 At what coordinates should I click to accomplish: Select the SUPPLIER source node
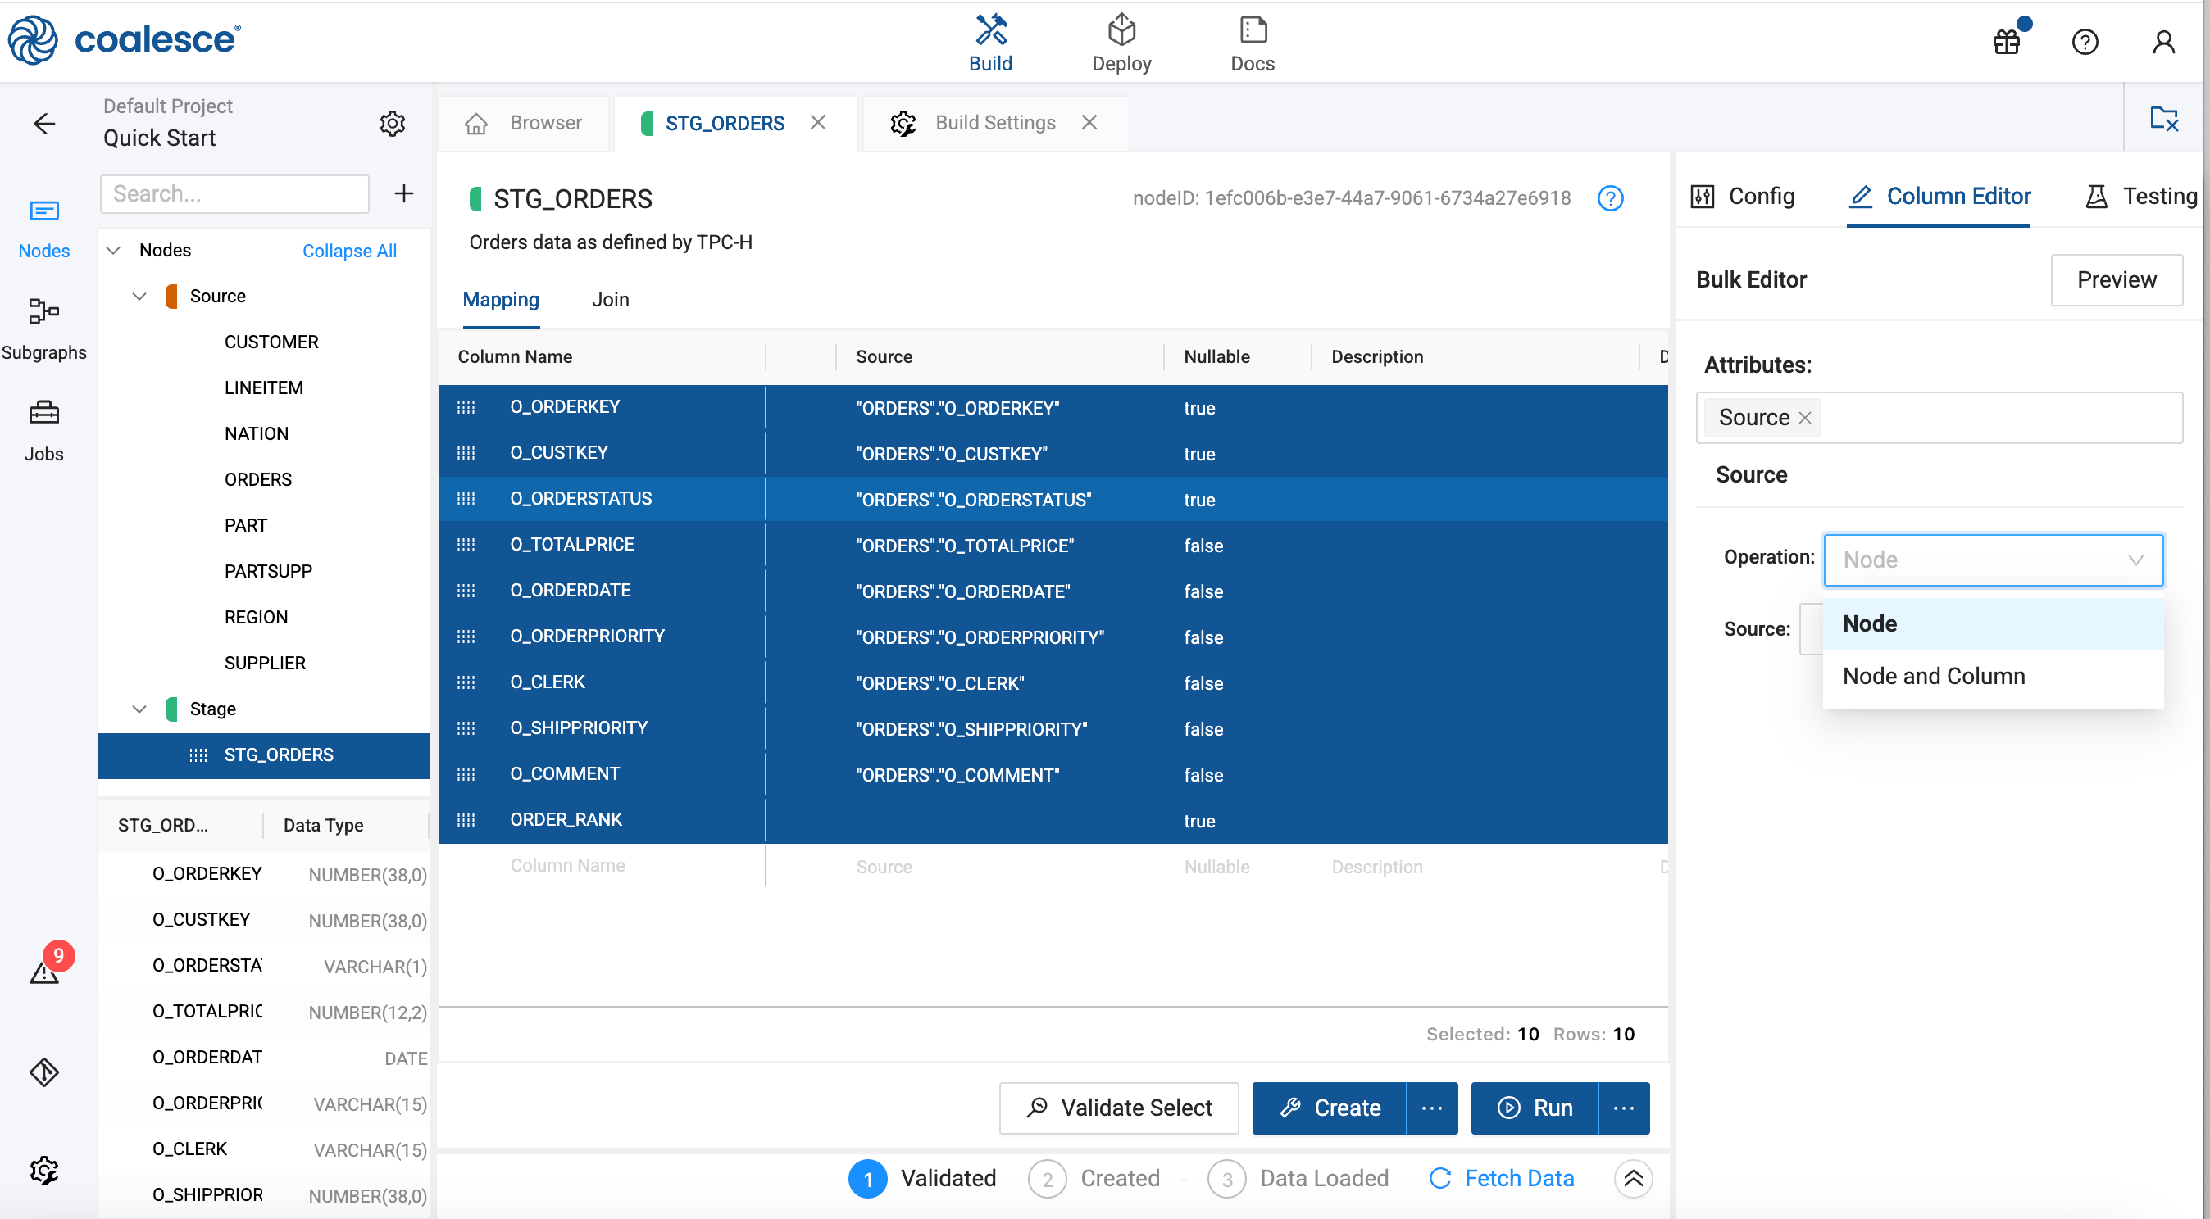[x=264, y=664]
